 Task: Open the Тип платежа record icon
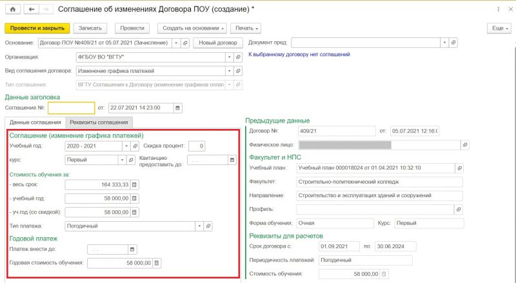point(208,226)
